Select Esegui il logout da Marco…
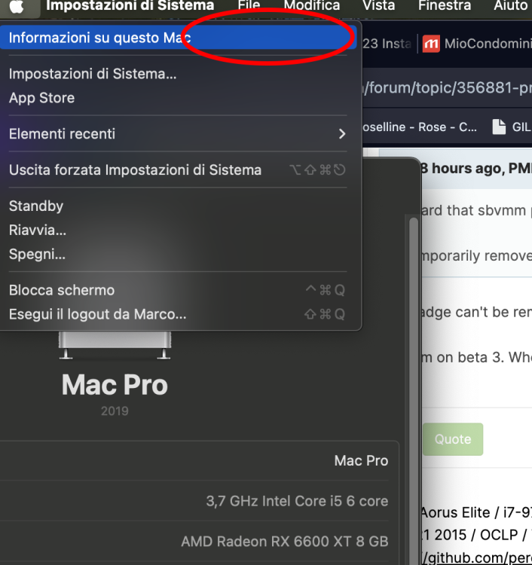This screenshot has width=532, height=565. tap(178, 315)
